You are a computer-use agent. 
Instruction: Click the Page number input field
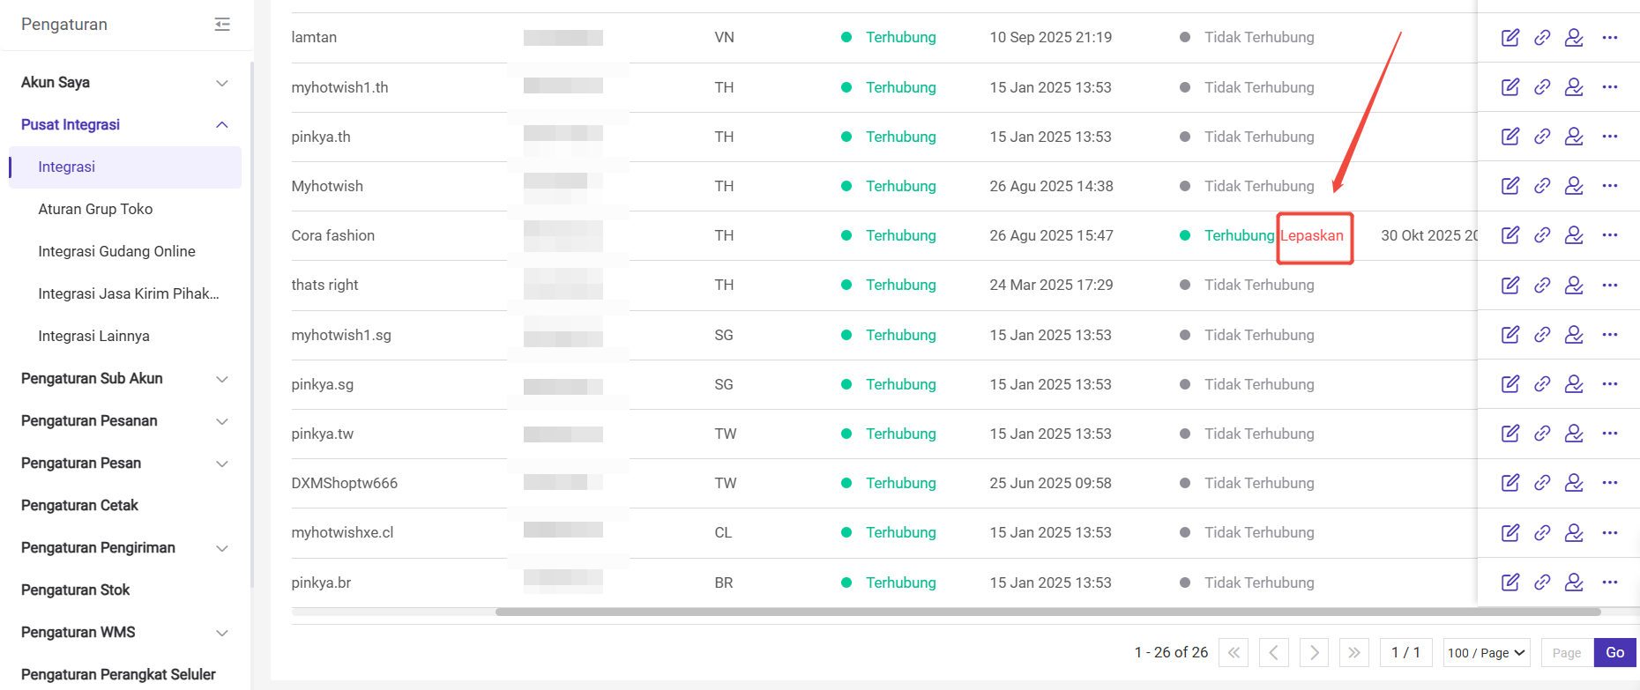point(1567,653)
